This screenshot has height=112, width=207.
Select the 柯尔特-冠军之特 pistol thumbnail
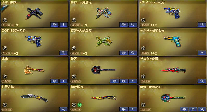[x=173, y=41]
